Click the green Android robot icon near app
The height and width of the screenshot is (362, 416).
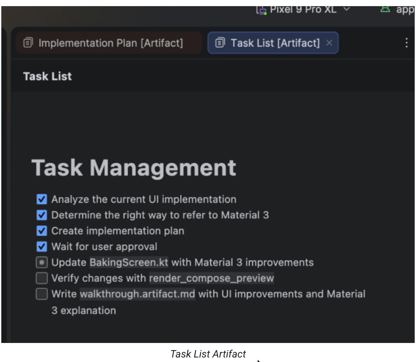[x=385, y=9]
